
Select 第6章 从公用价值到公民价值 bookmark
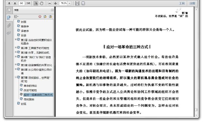(x=37, y=71)
